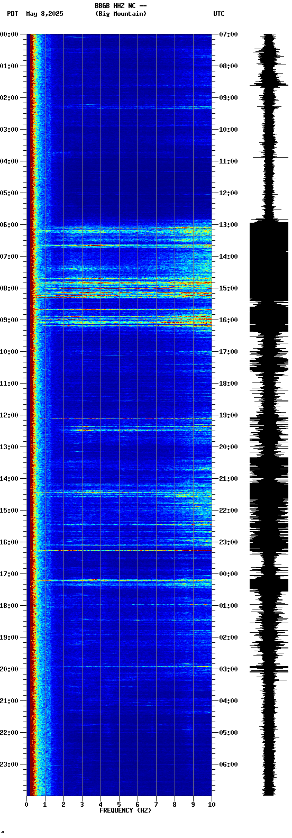Click frequency axis tick '5'
Viewport: 292px width, 838px height.
click(x=119, y=805)
